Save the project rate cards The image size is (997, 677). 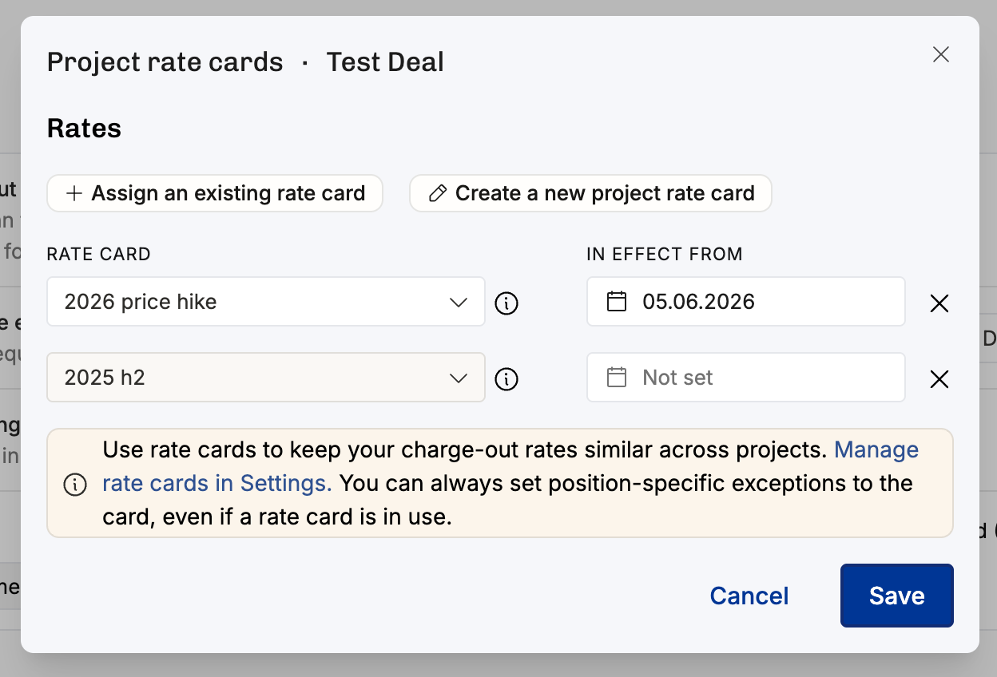(x=897, y=596)
